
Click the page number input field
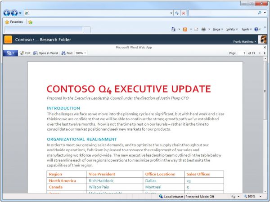[x=242, y=53]
